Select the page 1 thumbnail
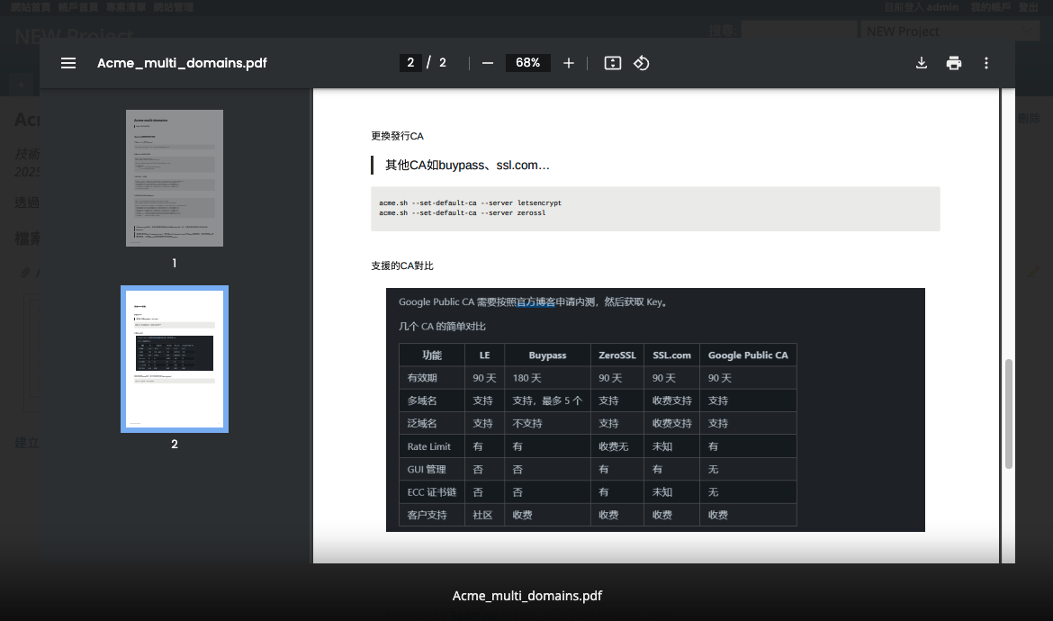This screenshot has width=1053, height=621. tap(175, 178)
